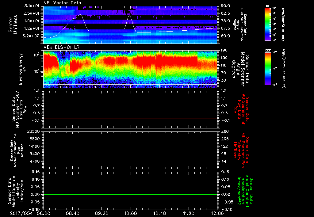The height and width of the screenshot is (217, 314).
Task: Click the 08:00 time axis label
Action: (x=44, y=213)
